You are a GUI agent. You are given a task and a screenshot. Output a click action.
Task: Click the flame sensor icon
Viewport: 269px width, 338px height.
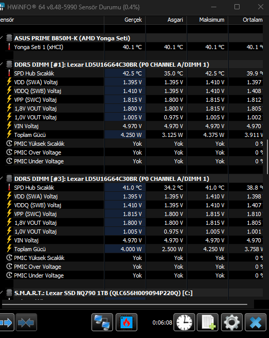(x=126, y=322)
